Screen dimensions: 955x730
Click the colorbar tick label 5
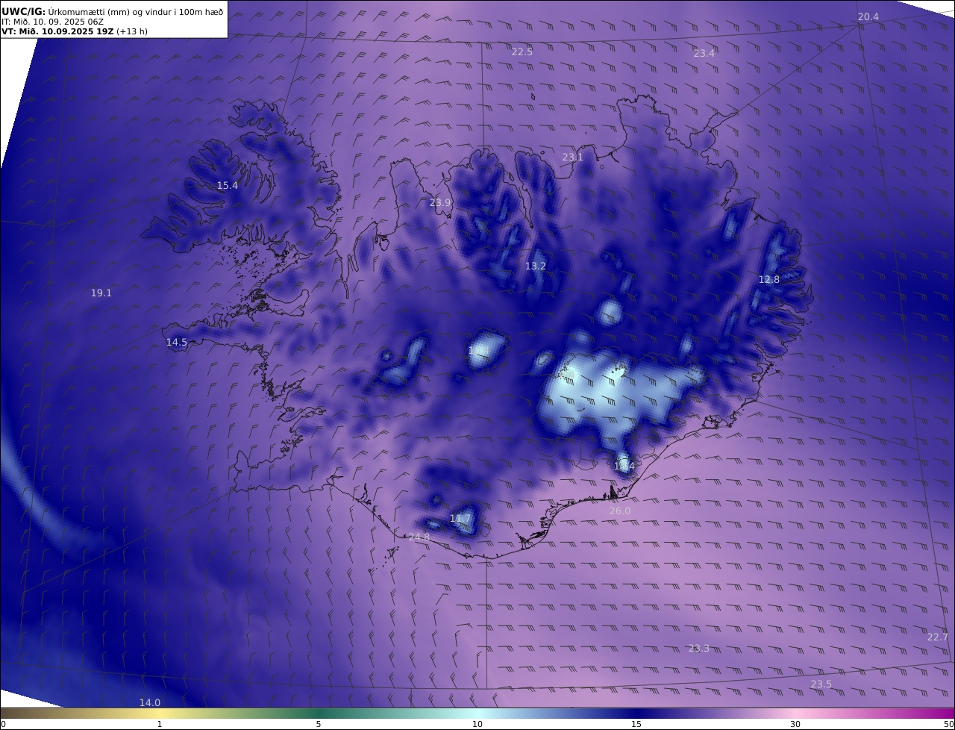pyautogui.click(x=319, y=724)
